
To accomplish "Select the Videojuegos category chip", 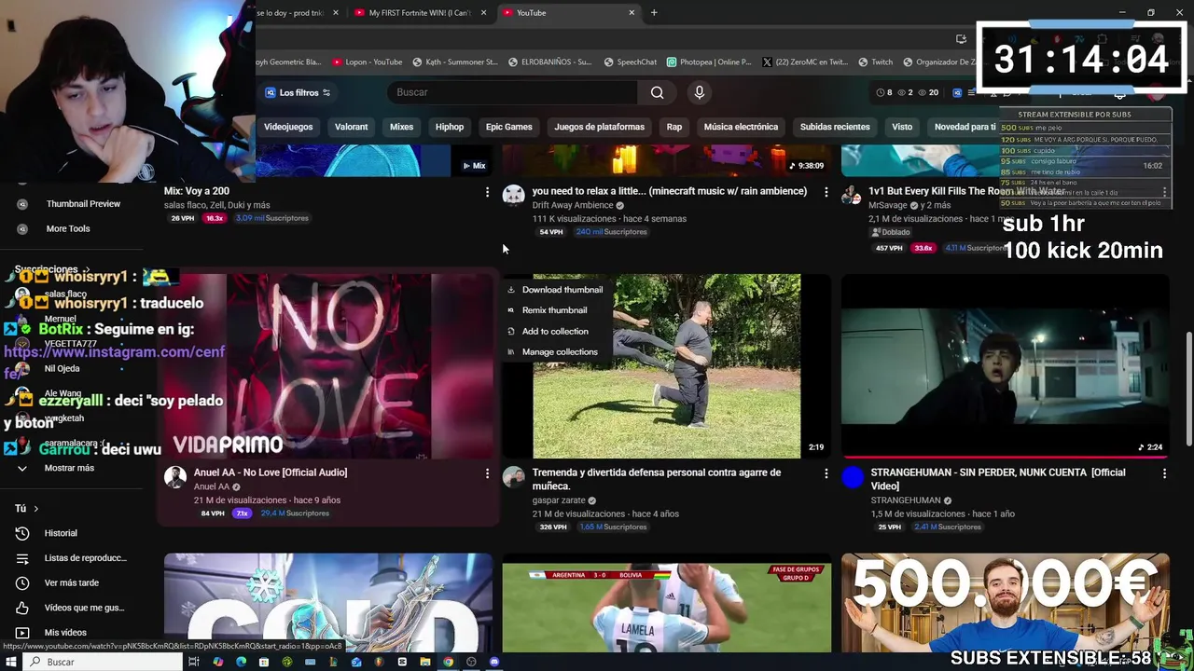I will pos(288,127).
